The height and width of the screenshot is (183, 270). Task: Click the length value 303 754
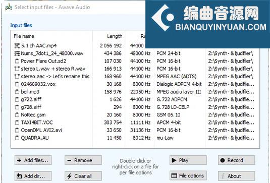pos(113,123)
